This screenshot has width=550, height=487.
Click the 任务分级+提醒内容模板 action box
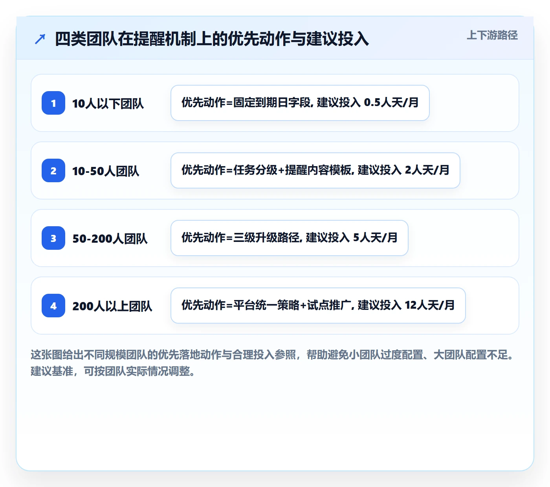click(x=315, y=170)
